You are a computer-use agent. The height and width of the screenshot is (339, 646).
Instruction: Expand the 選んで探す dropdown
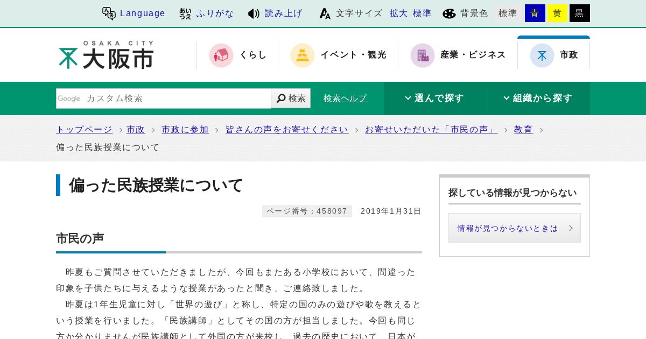click(435, 98)
